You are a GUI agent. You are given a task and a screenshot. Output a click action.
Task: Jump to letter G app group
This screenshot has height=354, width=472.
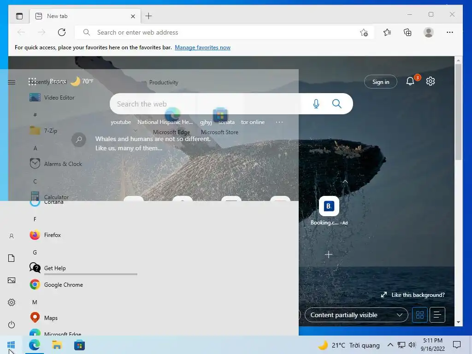[35, 252]
